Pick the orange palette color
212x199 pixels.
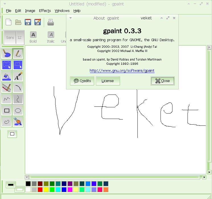tap(106, 190)
